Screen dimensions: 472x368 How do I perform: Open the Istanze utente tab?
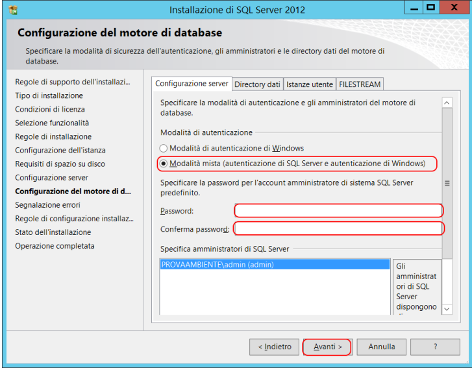tap(310, 84)
